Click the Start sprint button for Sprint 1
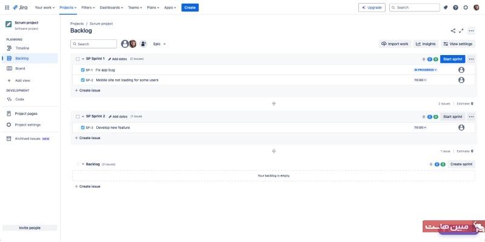 [x=453, y=59]
